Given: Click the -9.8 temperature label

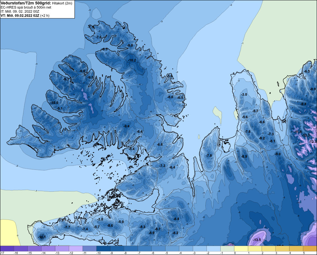Looking at the screenshot, I should click(x=303, y=104).
